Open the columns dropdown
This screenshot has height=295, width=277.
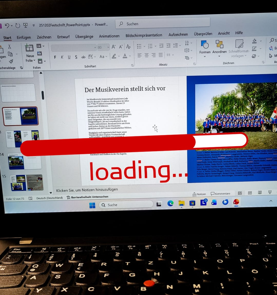[170, 55]
